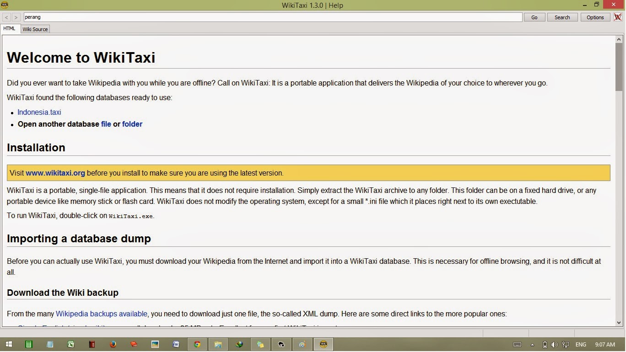Viewport: 626px width, 352px height.
Task: Click the 'file' link to open database
Action: (x=106, y=124)
